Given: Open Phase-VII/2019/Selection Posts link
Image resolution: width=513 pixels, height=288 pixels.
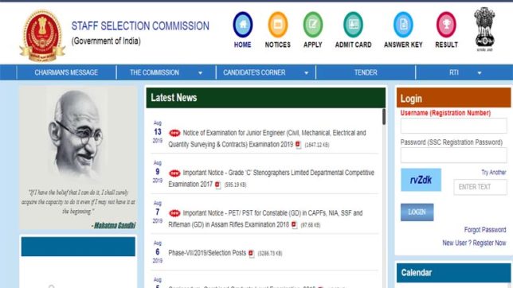Looking at the screenshot, I should [x=207, y=253].
